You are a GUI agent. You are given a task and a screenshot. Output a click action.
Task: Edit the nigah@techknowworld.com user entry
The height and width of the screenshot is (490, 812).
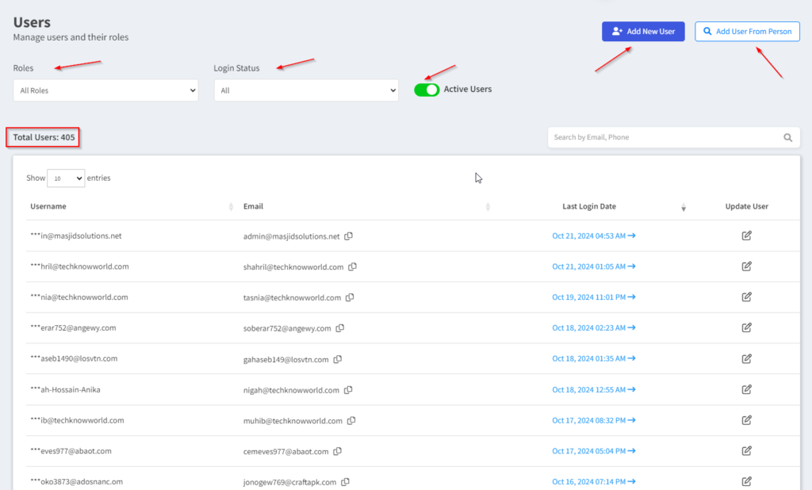click(746, 389)
